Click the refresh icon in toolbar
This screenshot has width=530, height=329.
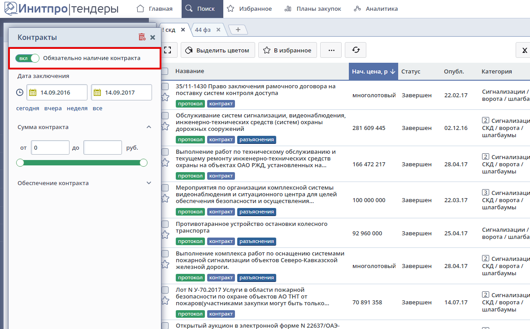pos(356,50)
